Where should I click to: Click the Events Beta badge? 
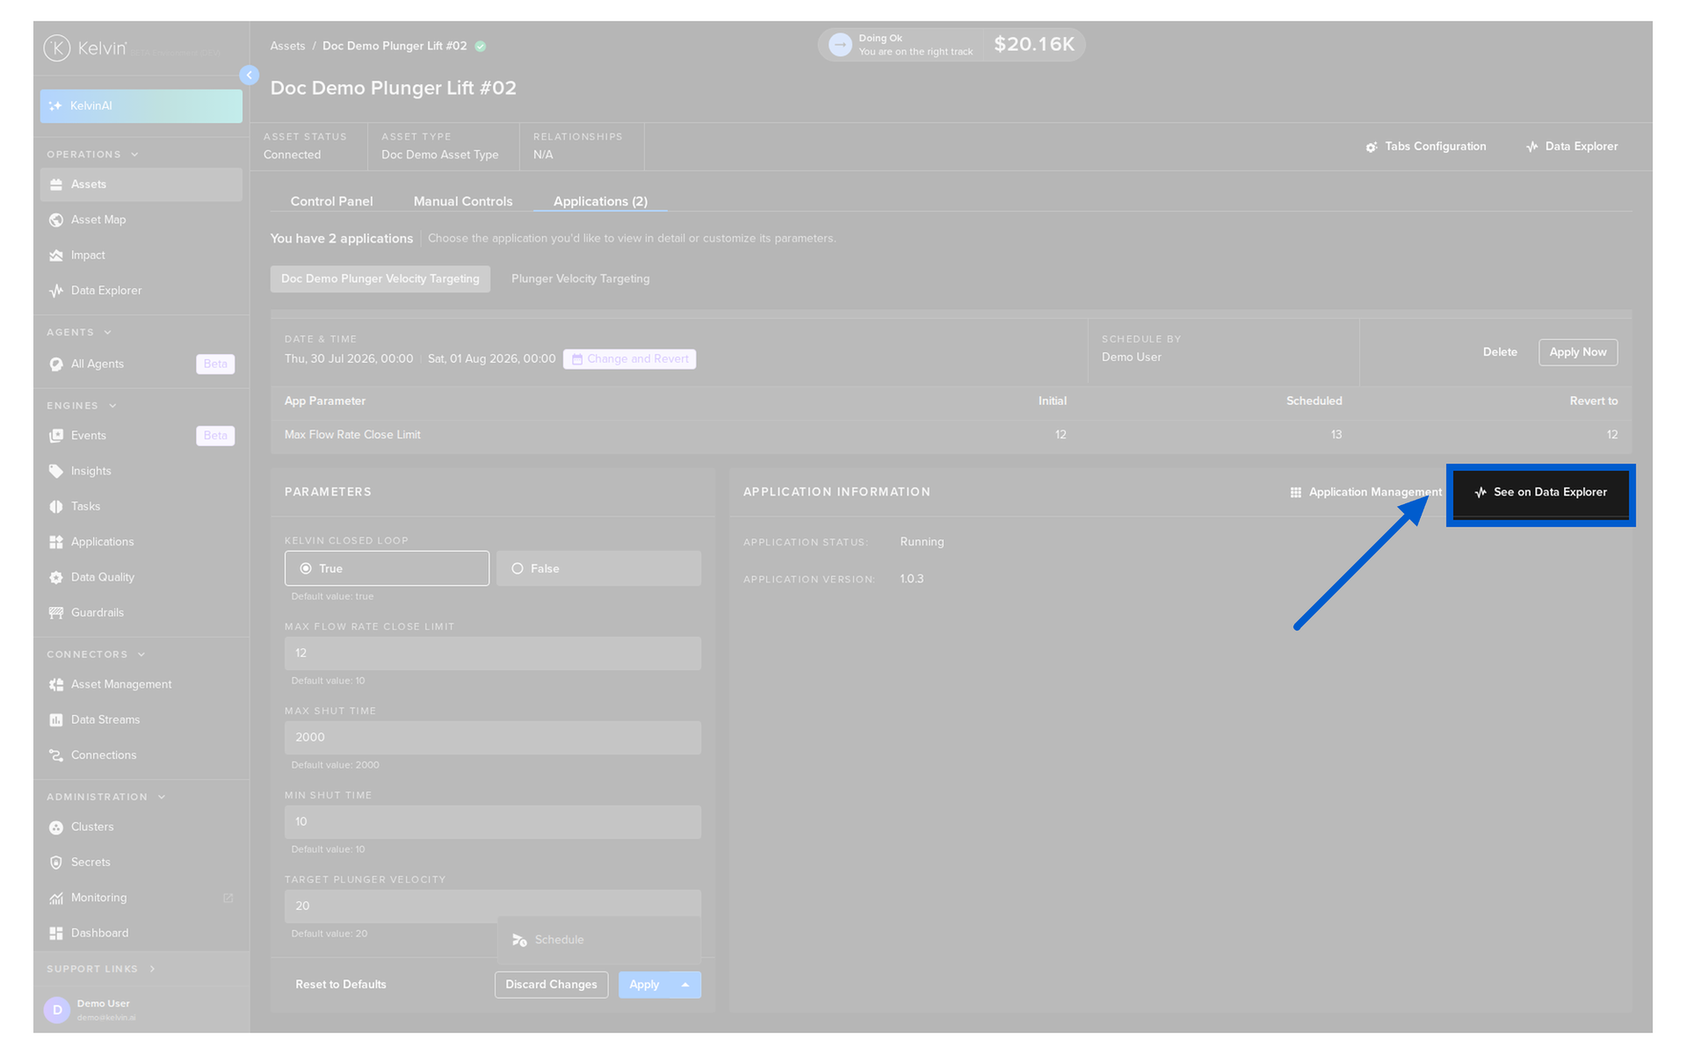[x=215, y=436]
